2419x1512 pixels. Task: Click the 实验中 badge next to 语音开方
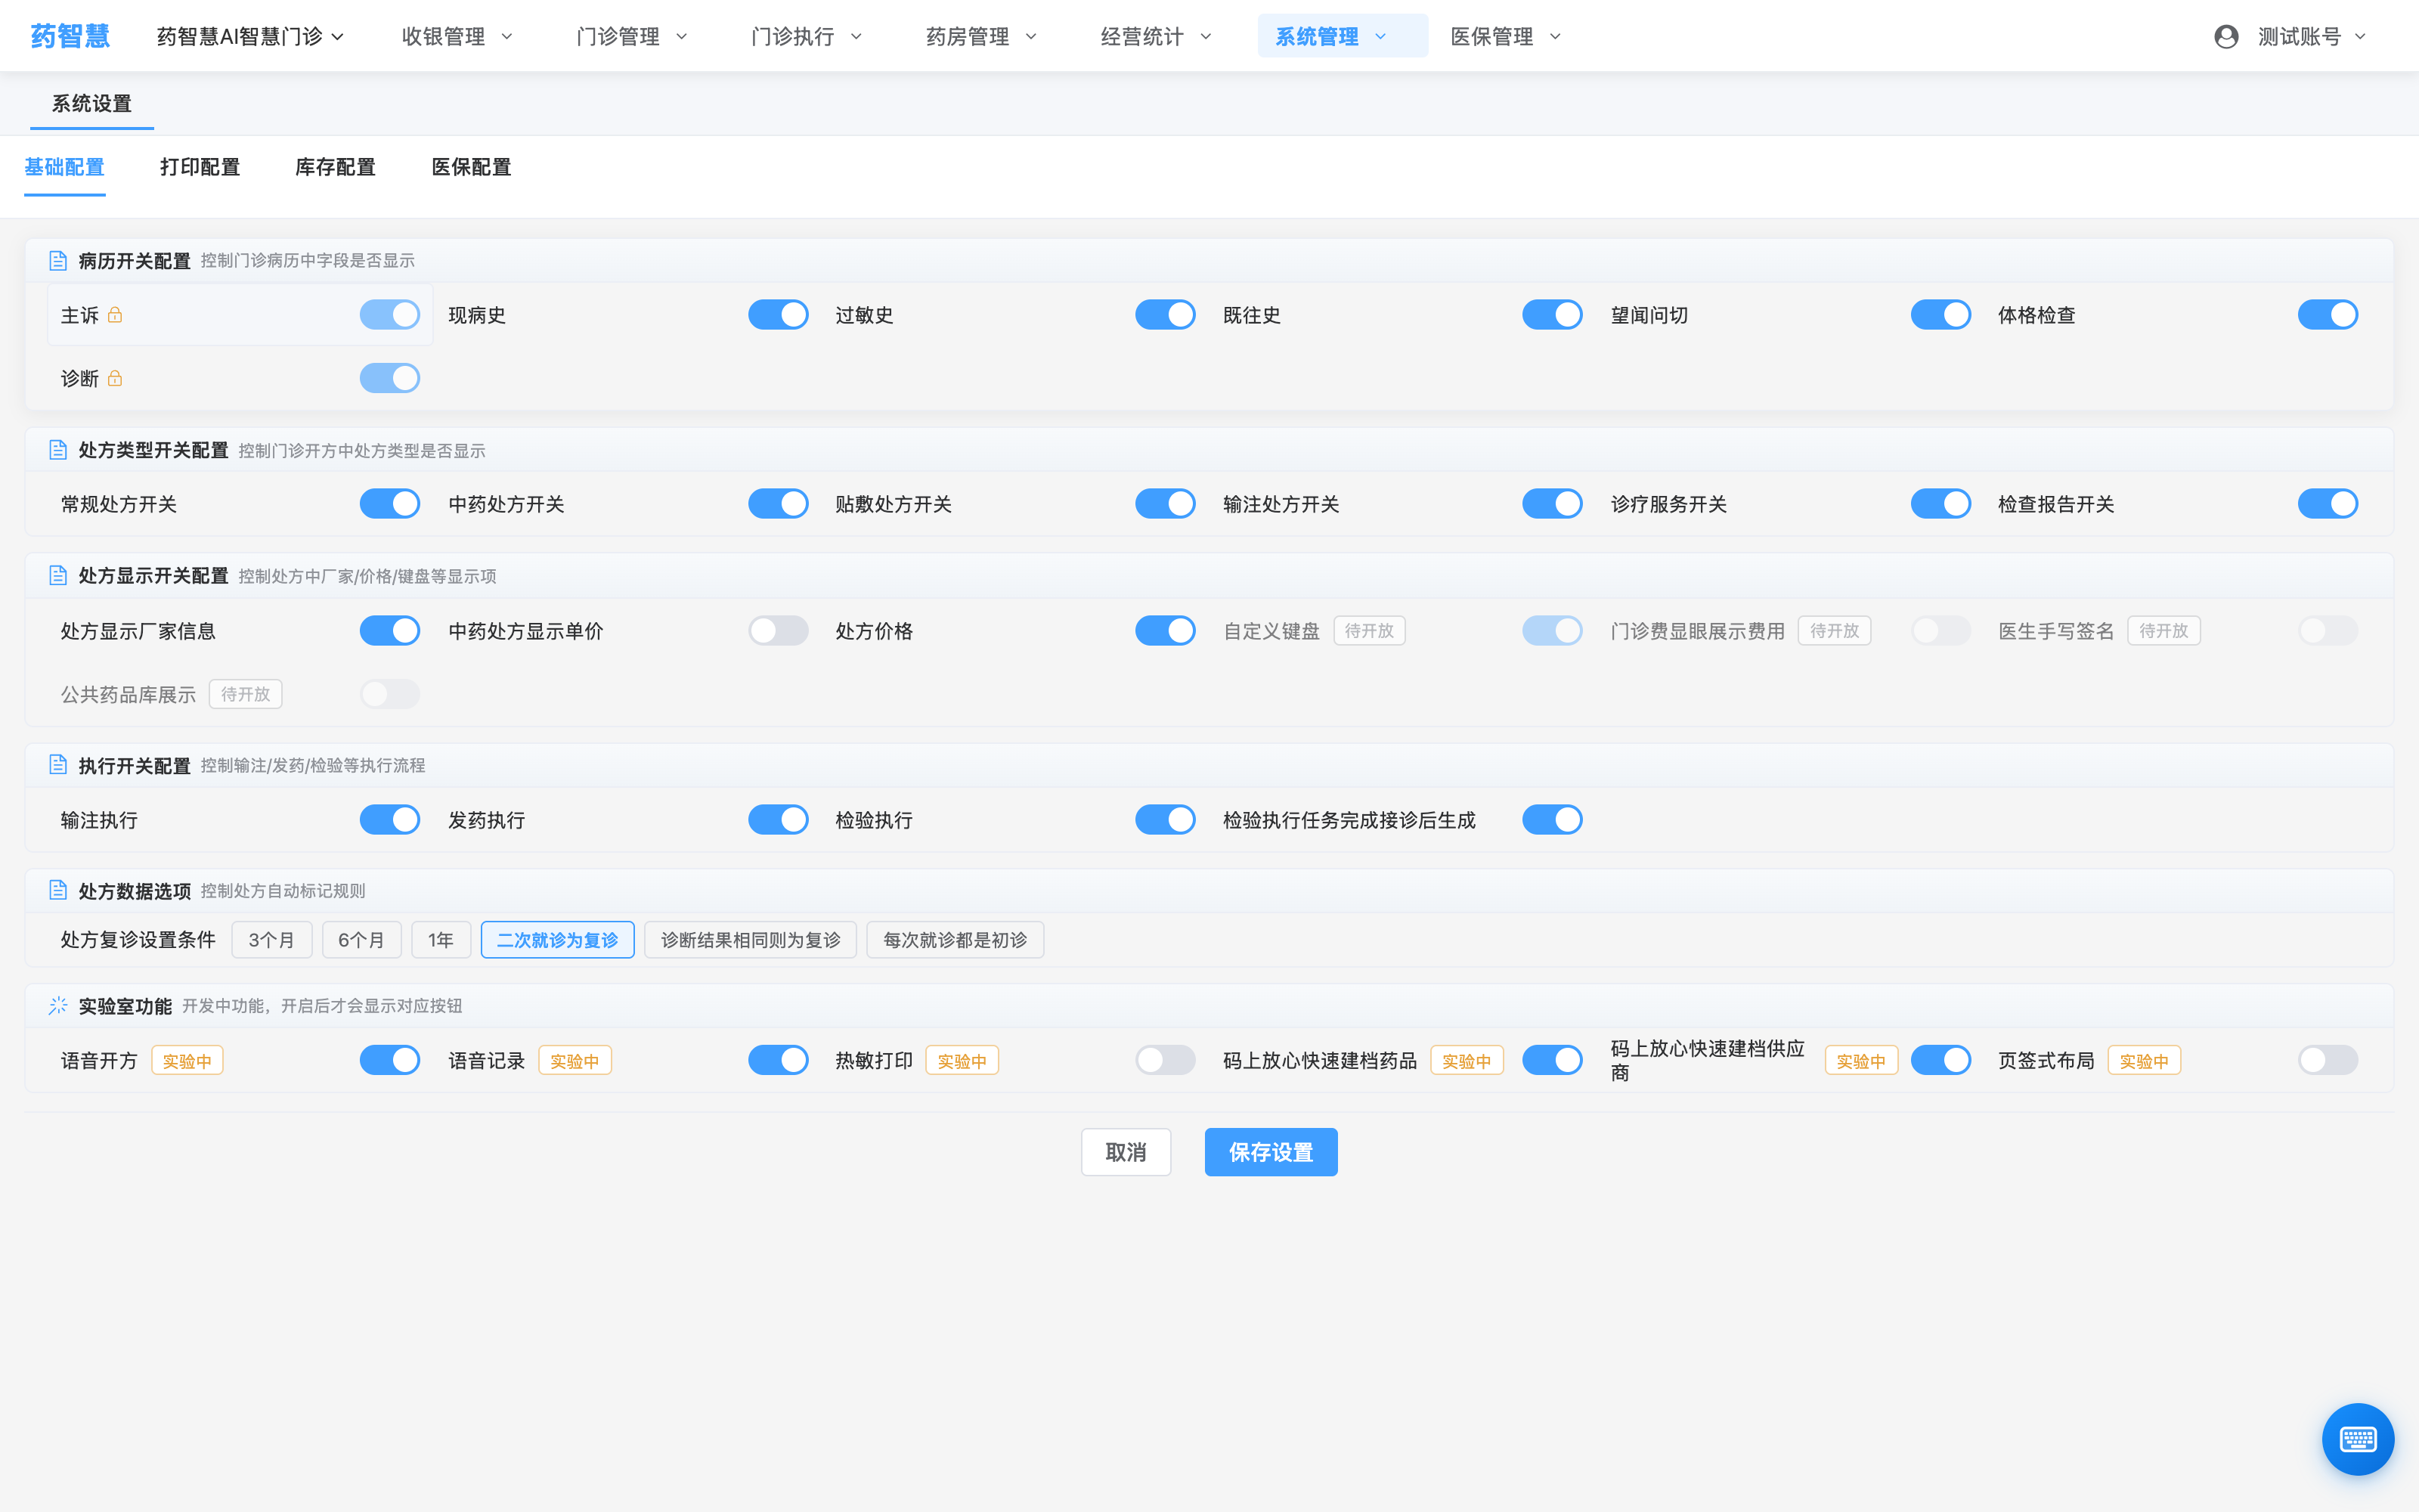click(x=187, y=1060)
